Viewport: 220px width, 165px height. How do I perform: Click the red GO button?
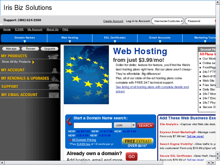[x=131, y=156]
